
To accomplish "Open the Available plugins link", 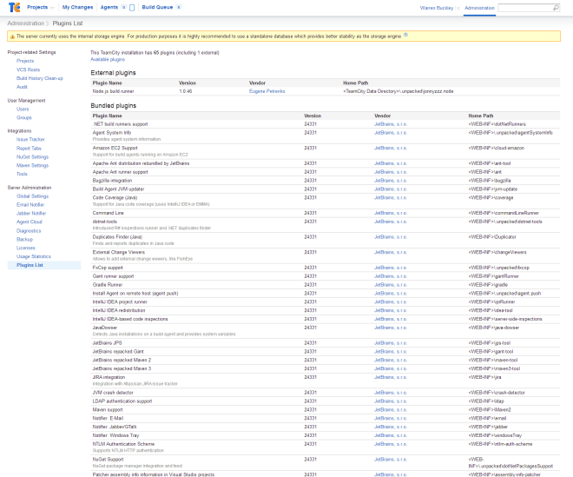I will pyautogui.click(x=108, y=60).
